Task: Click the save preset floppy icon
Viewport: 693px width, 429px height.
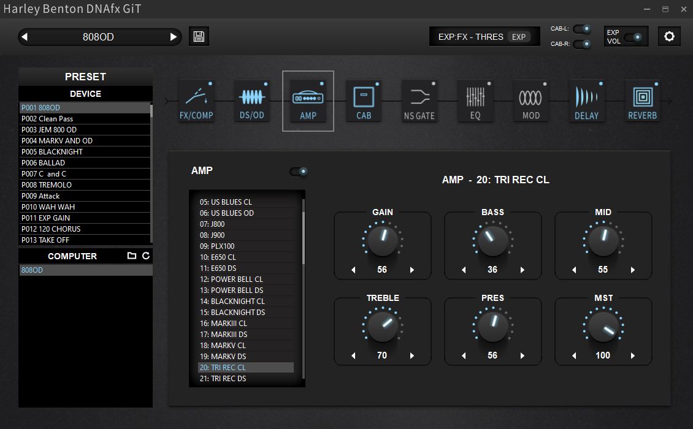Action: [x=199, y=36]
